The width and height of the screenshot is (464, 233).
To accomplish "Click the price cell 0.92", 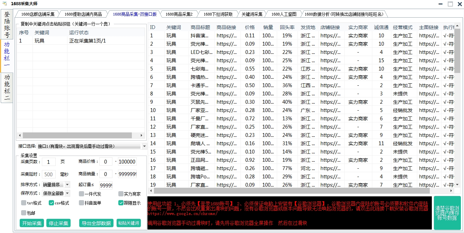I will coord(250,160).
